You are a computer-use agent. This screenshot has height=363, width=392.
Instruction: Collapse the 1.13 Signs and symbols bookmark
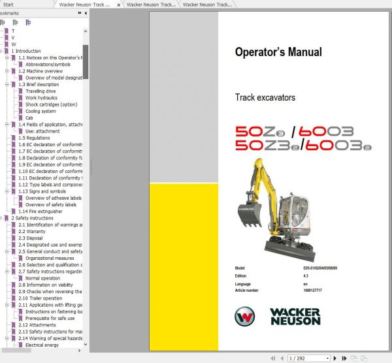(x=7, y=191)
